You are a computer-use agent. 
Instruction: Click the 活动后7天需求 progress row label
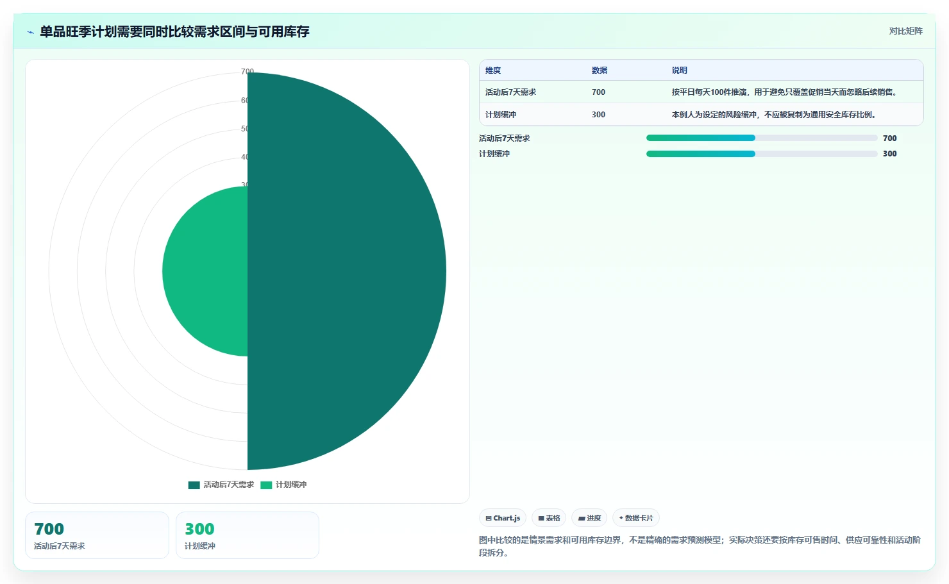pos(505,138)
